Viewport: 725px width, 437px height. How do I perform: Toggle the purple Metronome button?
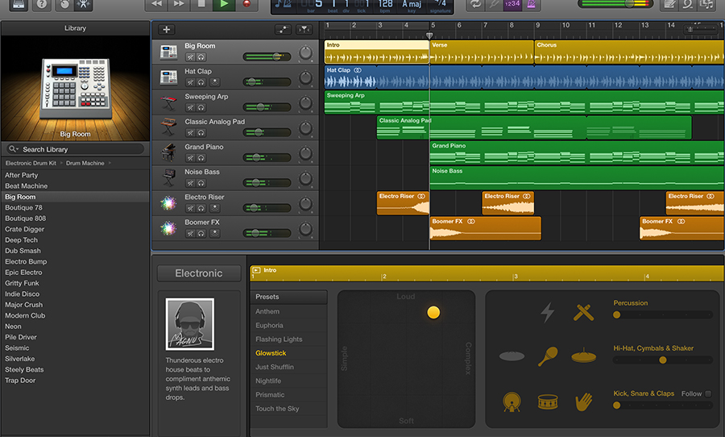click(x=532, y=4)
